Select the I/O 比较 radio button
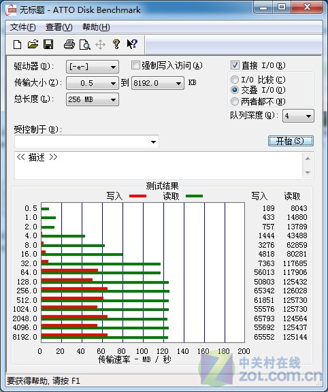The height and width of the screenshot is (392, 328). click(x=235, y=80)
